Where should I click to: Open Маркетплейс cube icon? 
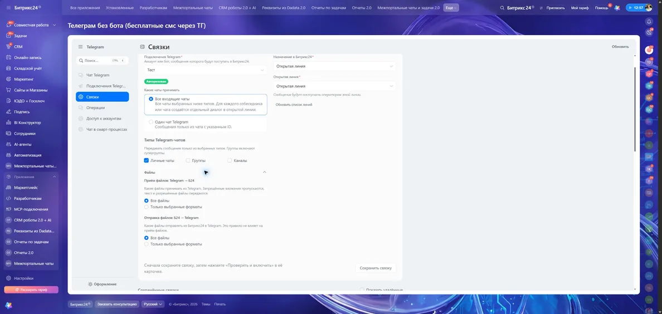8,188
